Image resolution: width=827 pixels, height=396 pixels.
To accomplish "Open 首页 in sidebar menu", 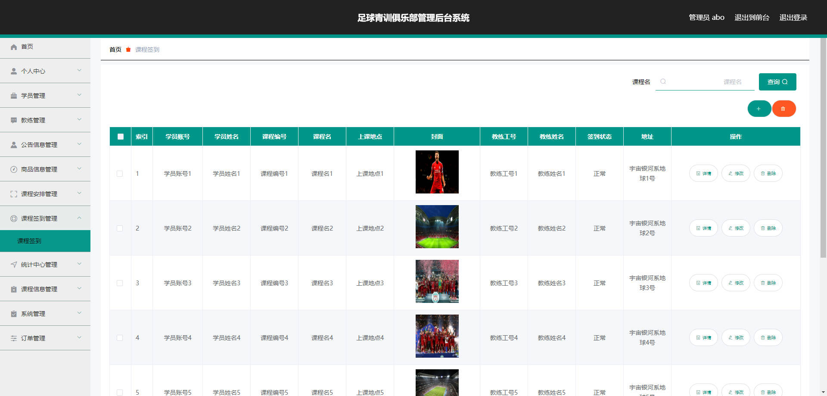I will [x=45, y=47].
